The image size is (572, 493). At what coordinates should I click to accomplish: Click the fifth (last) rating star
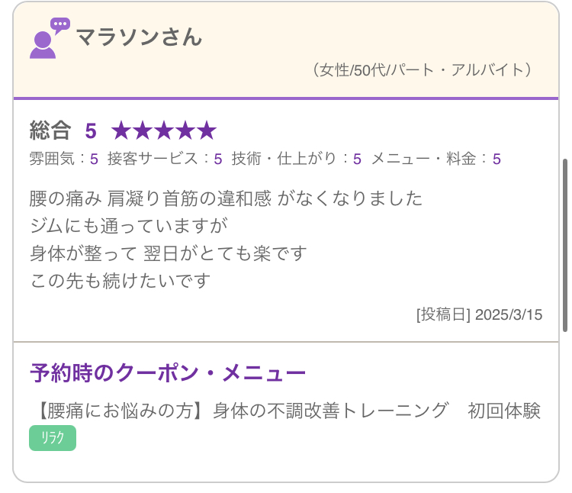(x=207, y=130)
